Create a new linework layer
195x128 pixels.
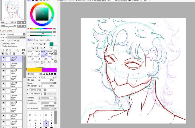pos(6,50)
